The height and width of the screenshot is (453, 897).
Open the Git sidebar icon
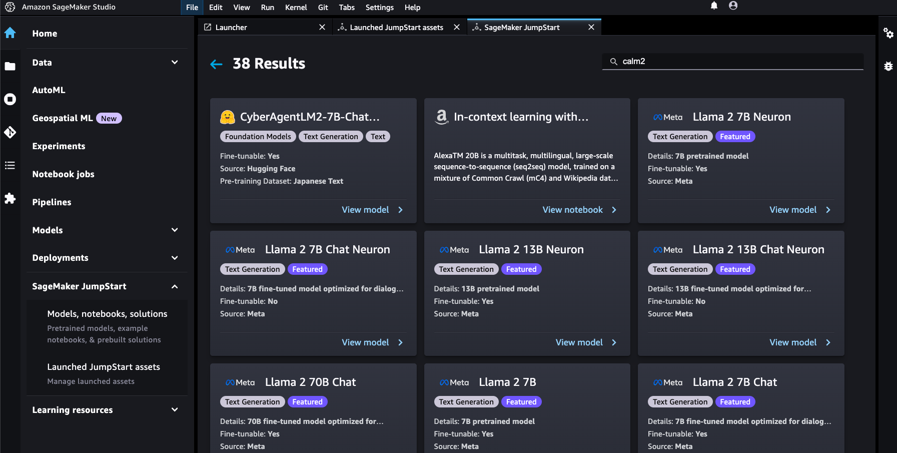[10, 132]
